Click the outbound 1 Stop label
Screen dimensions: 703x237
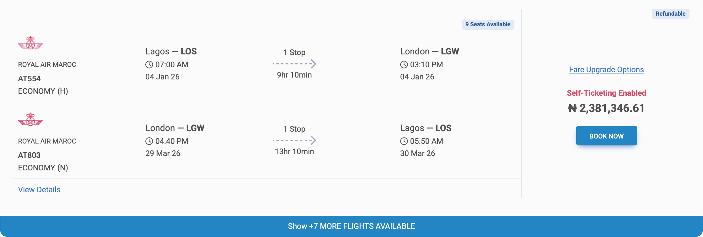294,52
